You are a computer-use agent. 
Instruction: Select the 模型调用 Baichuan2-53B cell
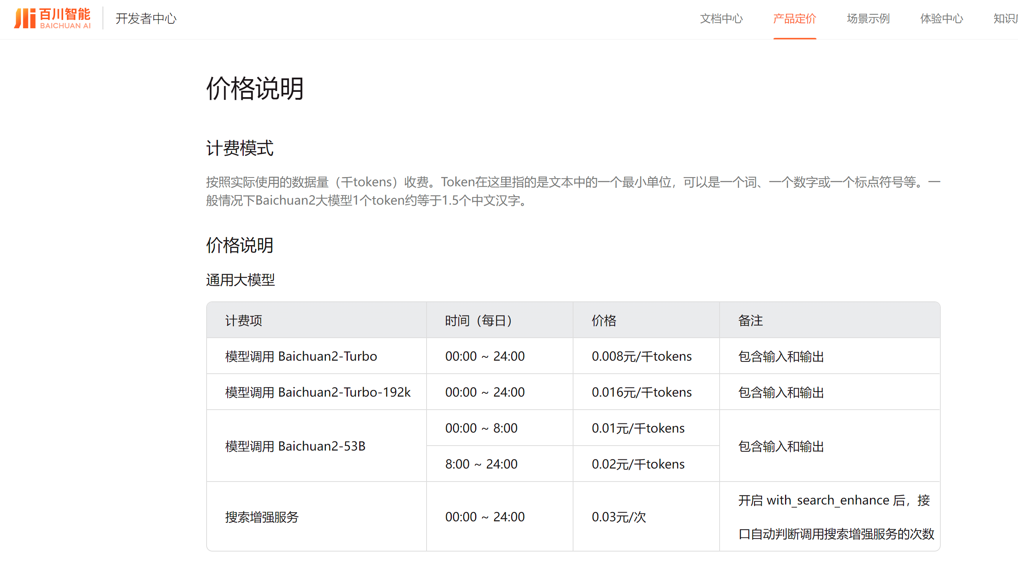(316, 446)
